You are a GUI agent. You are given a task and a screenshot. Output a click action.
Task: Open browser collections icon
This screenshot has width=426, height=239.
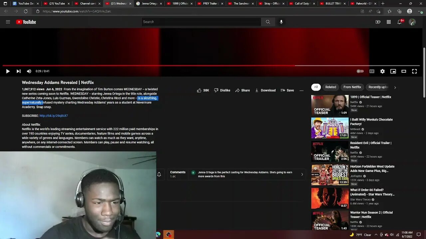pyautogui.click(x=399, y=11)
